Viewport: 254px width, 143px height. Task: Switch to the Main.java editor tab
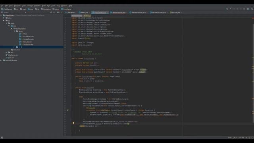coord(84,12)
